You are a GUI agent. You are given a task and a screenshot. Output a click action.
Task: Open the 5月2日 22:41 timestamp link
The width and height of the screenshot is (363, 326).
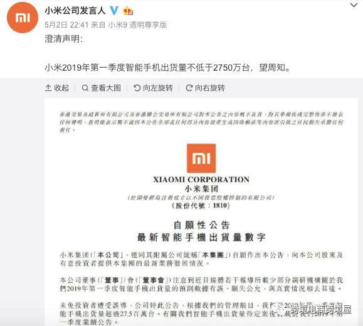(x=66, y=25)
